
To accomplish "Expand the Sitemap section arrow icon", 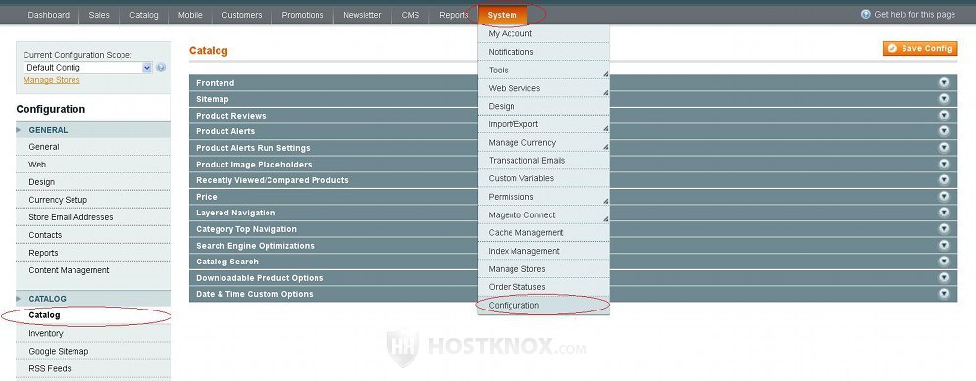I will 944,99.
